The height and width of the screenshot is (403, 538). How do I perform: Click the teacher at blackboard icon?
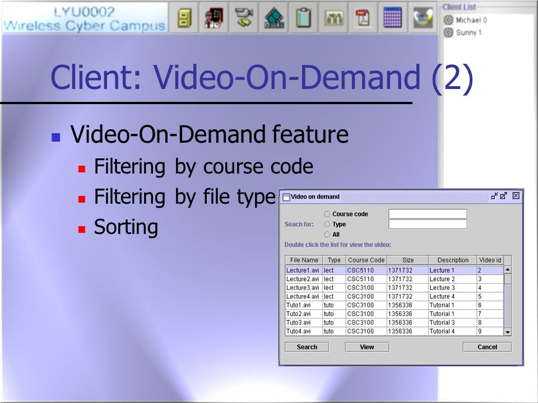(214, 17)
